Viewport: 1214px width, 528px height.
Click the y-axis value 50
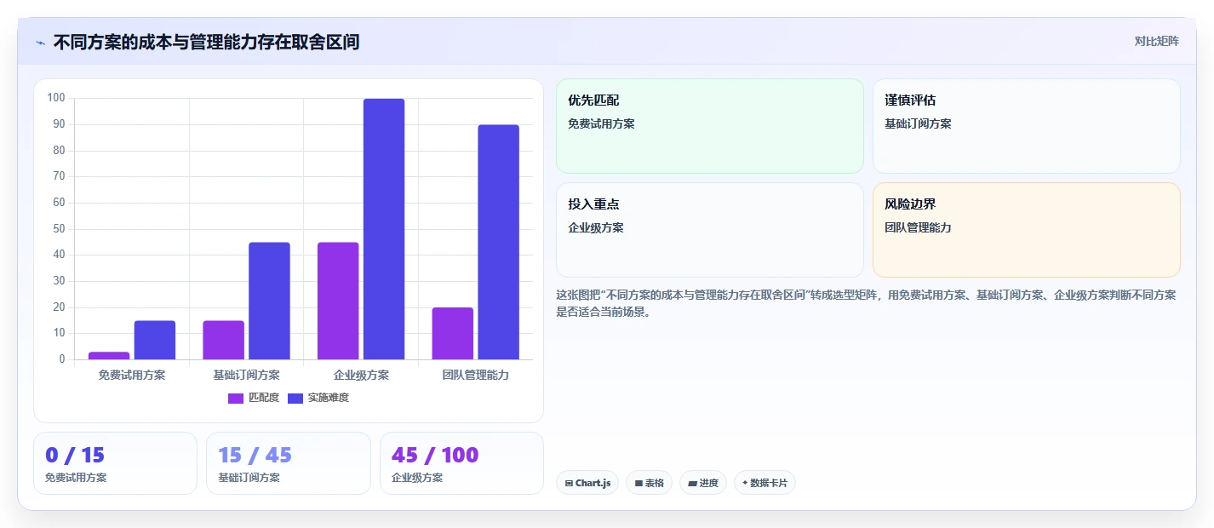point(59,229)
